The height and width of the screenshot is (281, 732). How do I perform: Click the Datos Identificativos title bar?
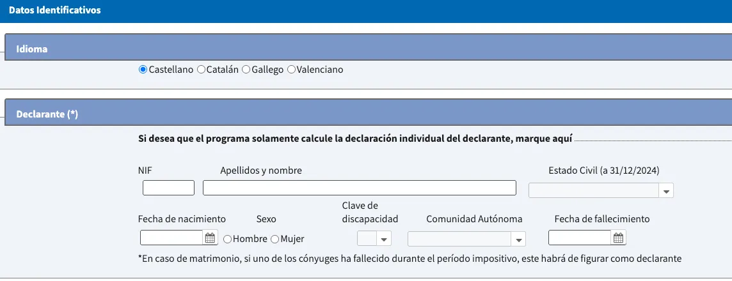(x=55, y=11)
